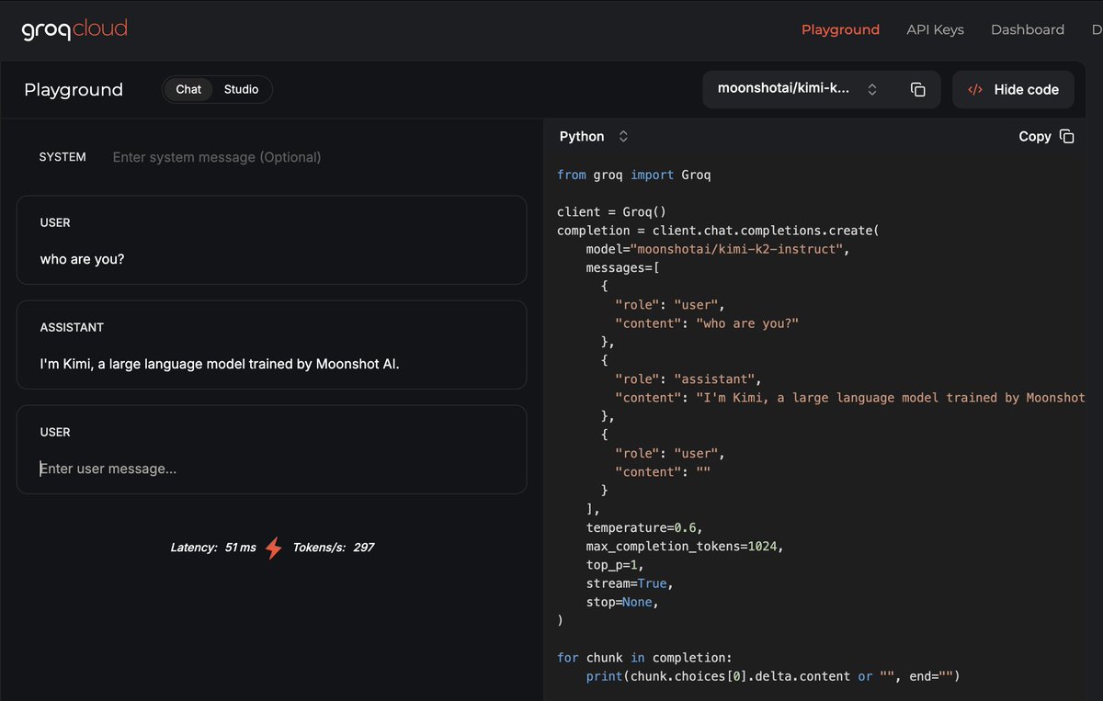Open the moonshotai/kimi-k2 model dropdown

coord(797,90)
